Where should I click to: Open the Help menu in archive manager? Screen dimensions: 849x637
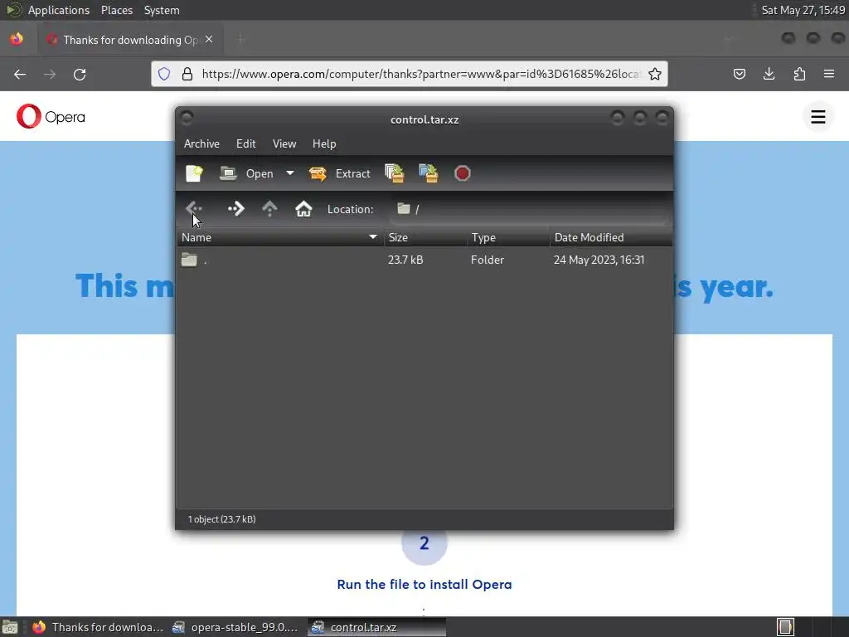tap(324, 143)
